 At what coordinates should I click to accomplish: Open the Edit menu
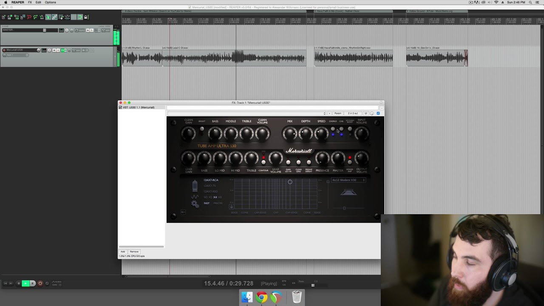click(38, 2)
